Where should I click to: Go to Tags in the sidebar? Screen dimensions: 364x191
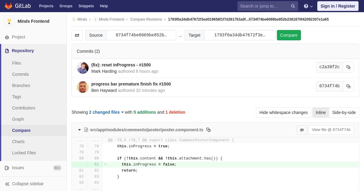click(x=17, y=97)
